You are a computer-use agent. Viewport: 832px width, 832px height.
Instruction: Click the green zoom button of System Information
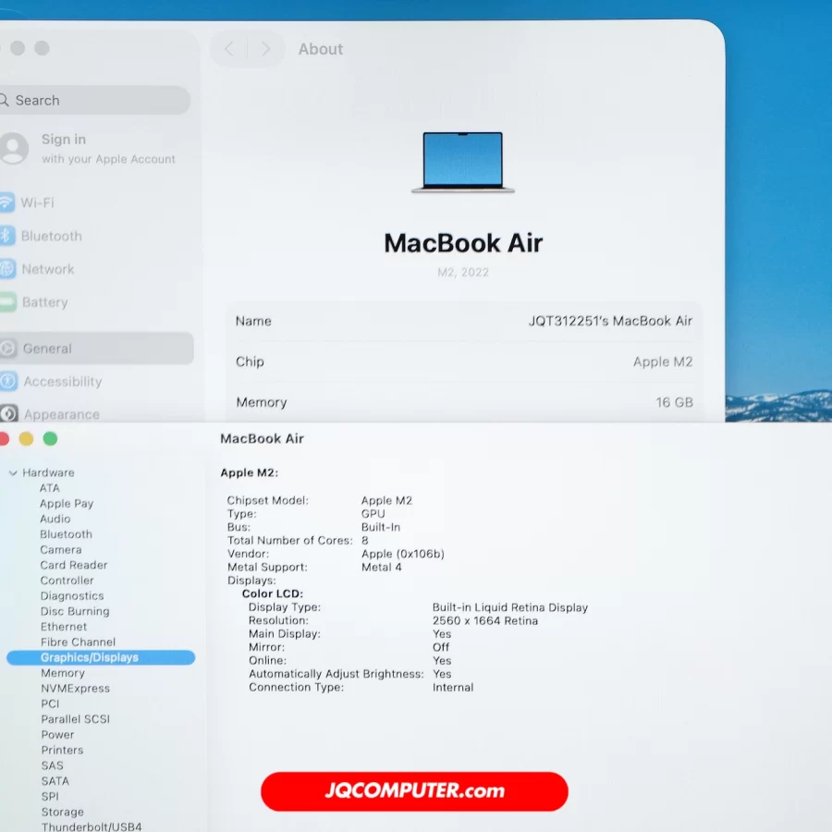50,438
